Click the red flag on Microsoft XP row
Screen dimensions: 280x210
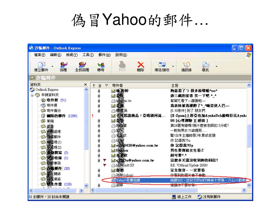click(x=105, y=165)
